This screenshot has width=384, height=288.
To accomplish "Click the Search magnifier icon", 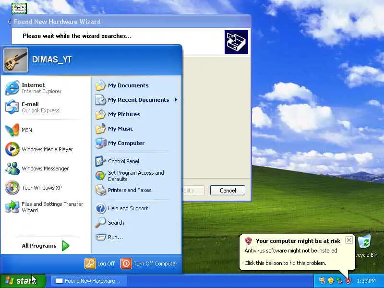I will tap(100, 223).
